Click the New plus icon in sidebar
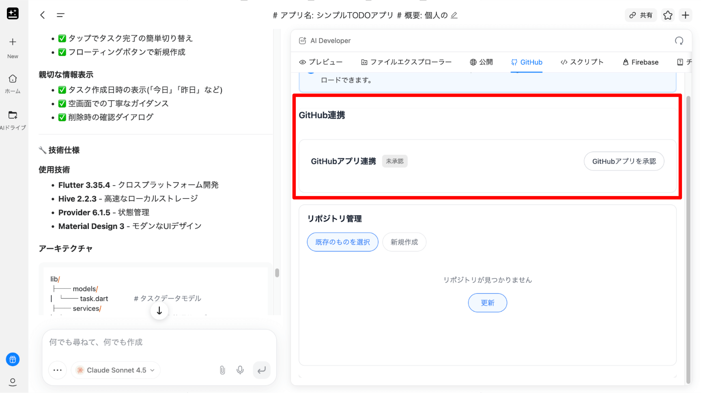701x393 pixels. pyautogui.click(x=13, y=42)
